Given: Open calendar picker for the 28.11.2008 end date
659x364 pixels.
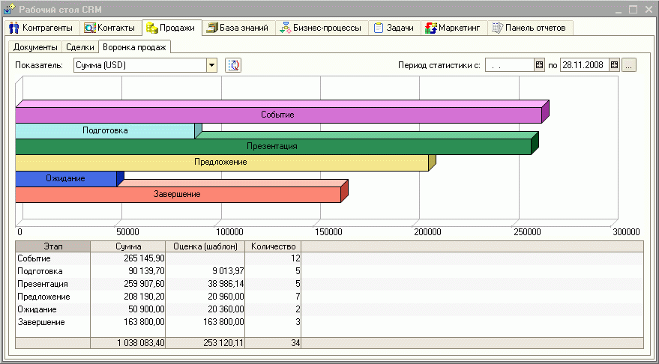Looking at the screenshot, I should pos(615,65).
